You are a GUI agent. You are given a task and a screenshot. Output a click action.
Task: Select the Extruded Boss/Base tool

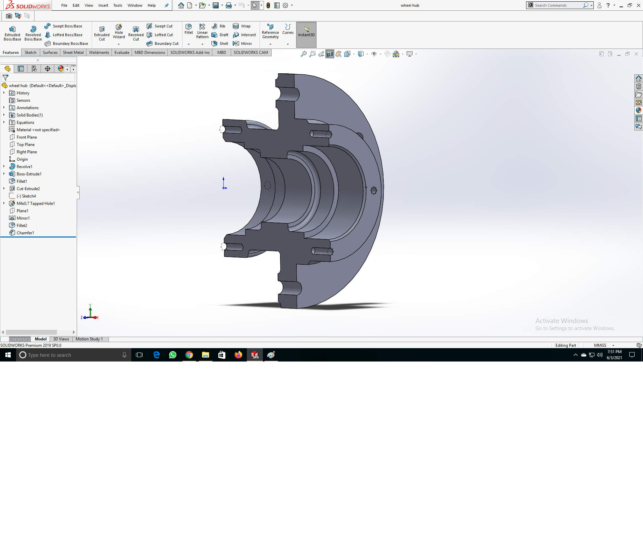[12, 33]
